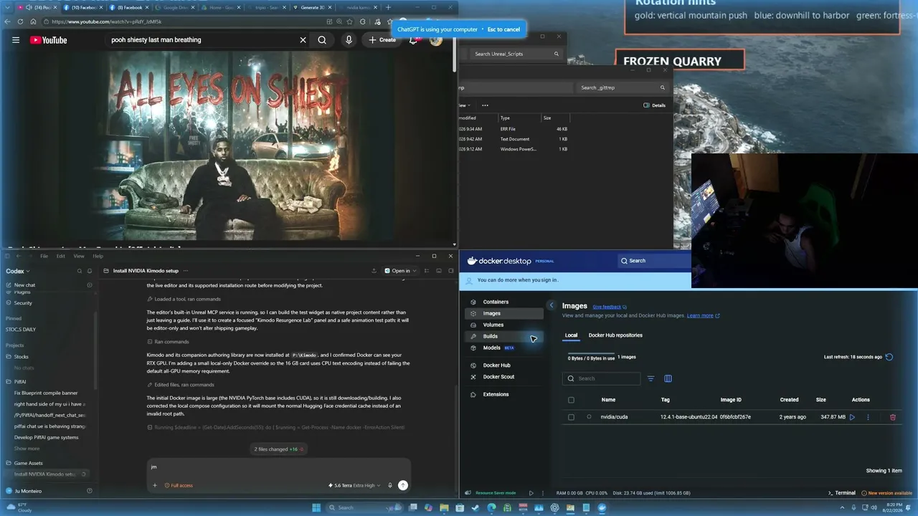
Task: Open the Codex Edit menu
Action: (x=61, y=256)
